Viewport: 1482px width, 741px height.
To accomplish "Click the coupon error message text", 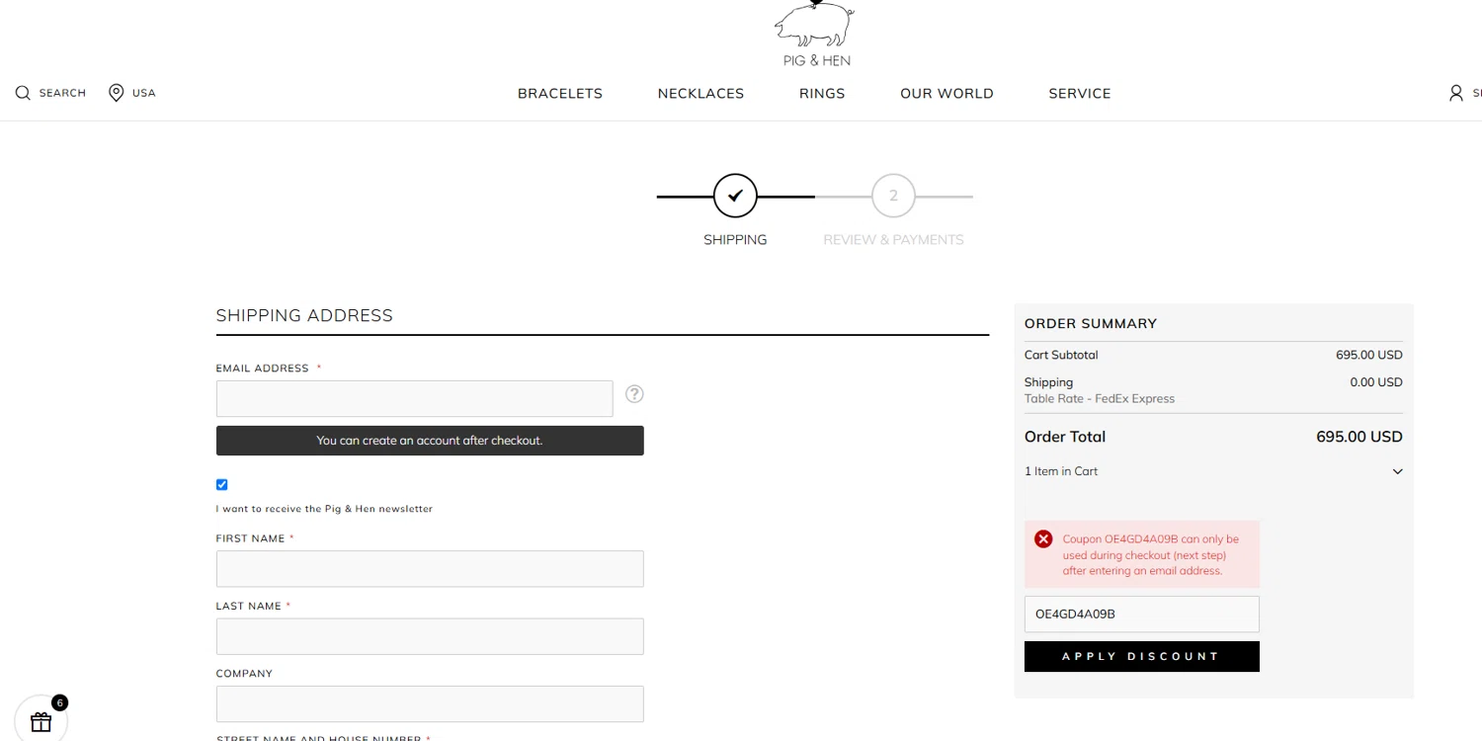I will click(1151, 555).
